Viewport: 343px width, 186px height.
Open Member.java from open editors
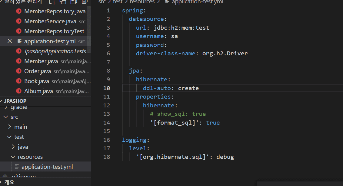41,61
